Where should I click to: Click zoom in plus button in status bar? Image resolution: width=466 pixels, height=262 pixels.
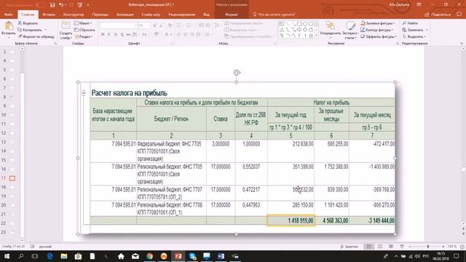[443, 247]
